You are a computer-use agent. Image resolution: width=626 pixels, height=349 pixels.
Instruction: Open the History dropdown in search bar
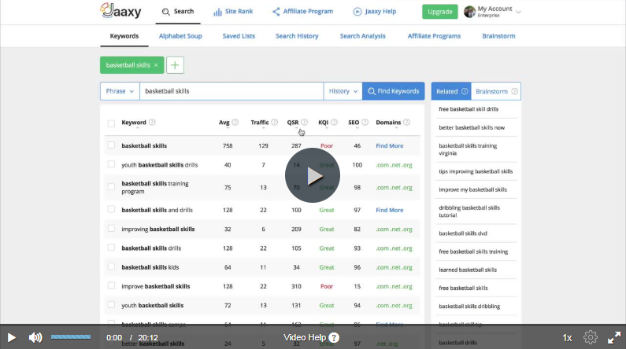coord(343,91)
